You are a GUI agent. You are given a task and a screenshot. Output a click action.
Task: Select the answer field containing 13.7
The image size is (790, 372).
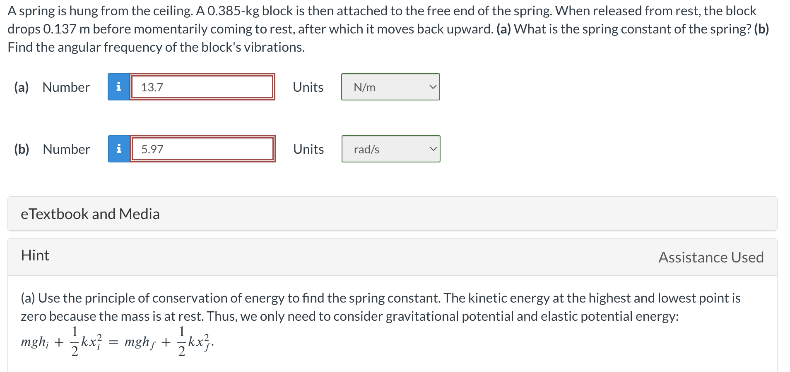[x=202, y=87]
